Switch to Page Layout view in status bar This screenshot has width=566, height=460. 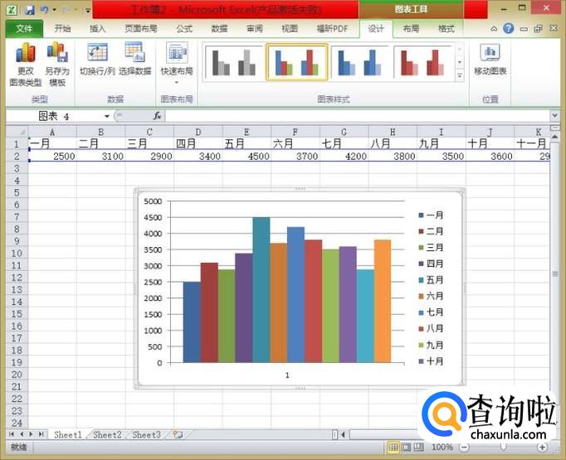coord(407,448)
